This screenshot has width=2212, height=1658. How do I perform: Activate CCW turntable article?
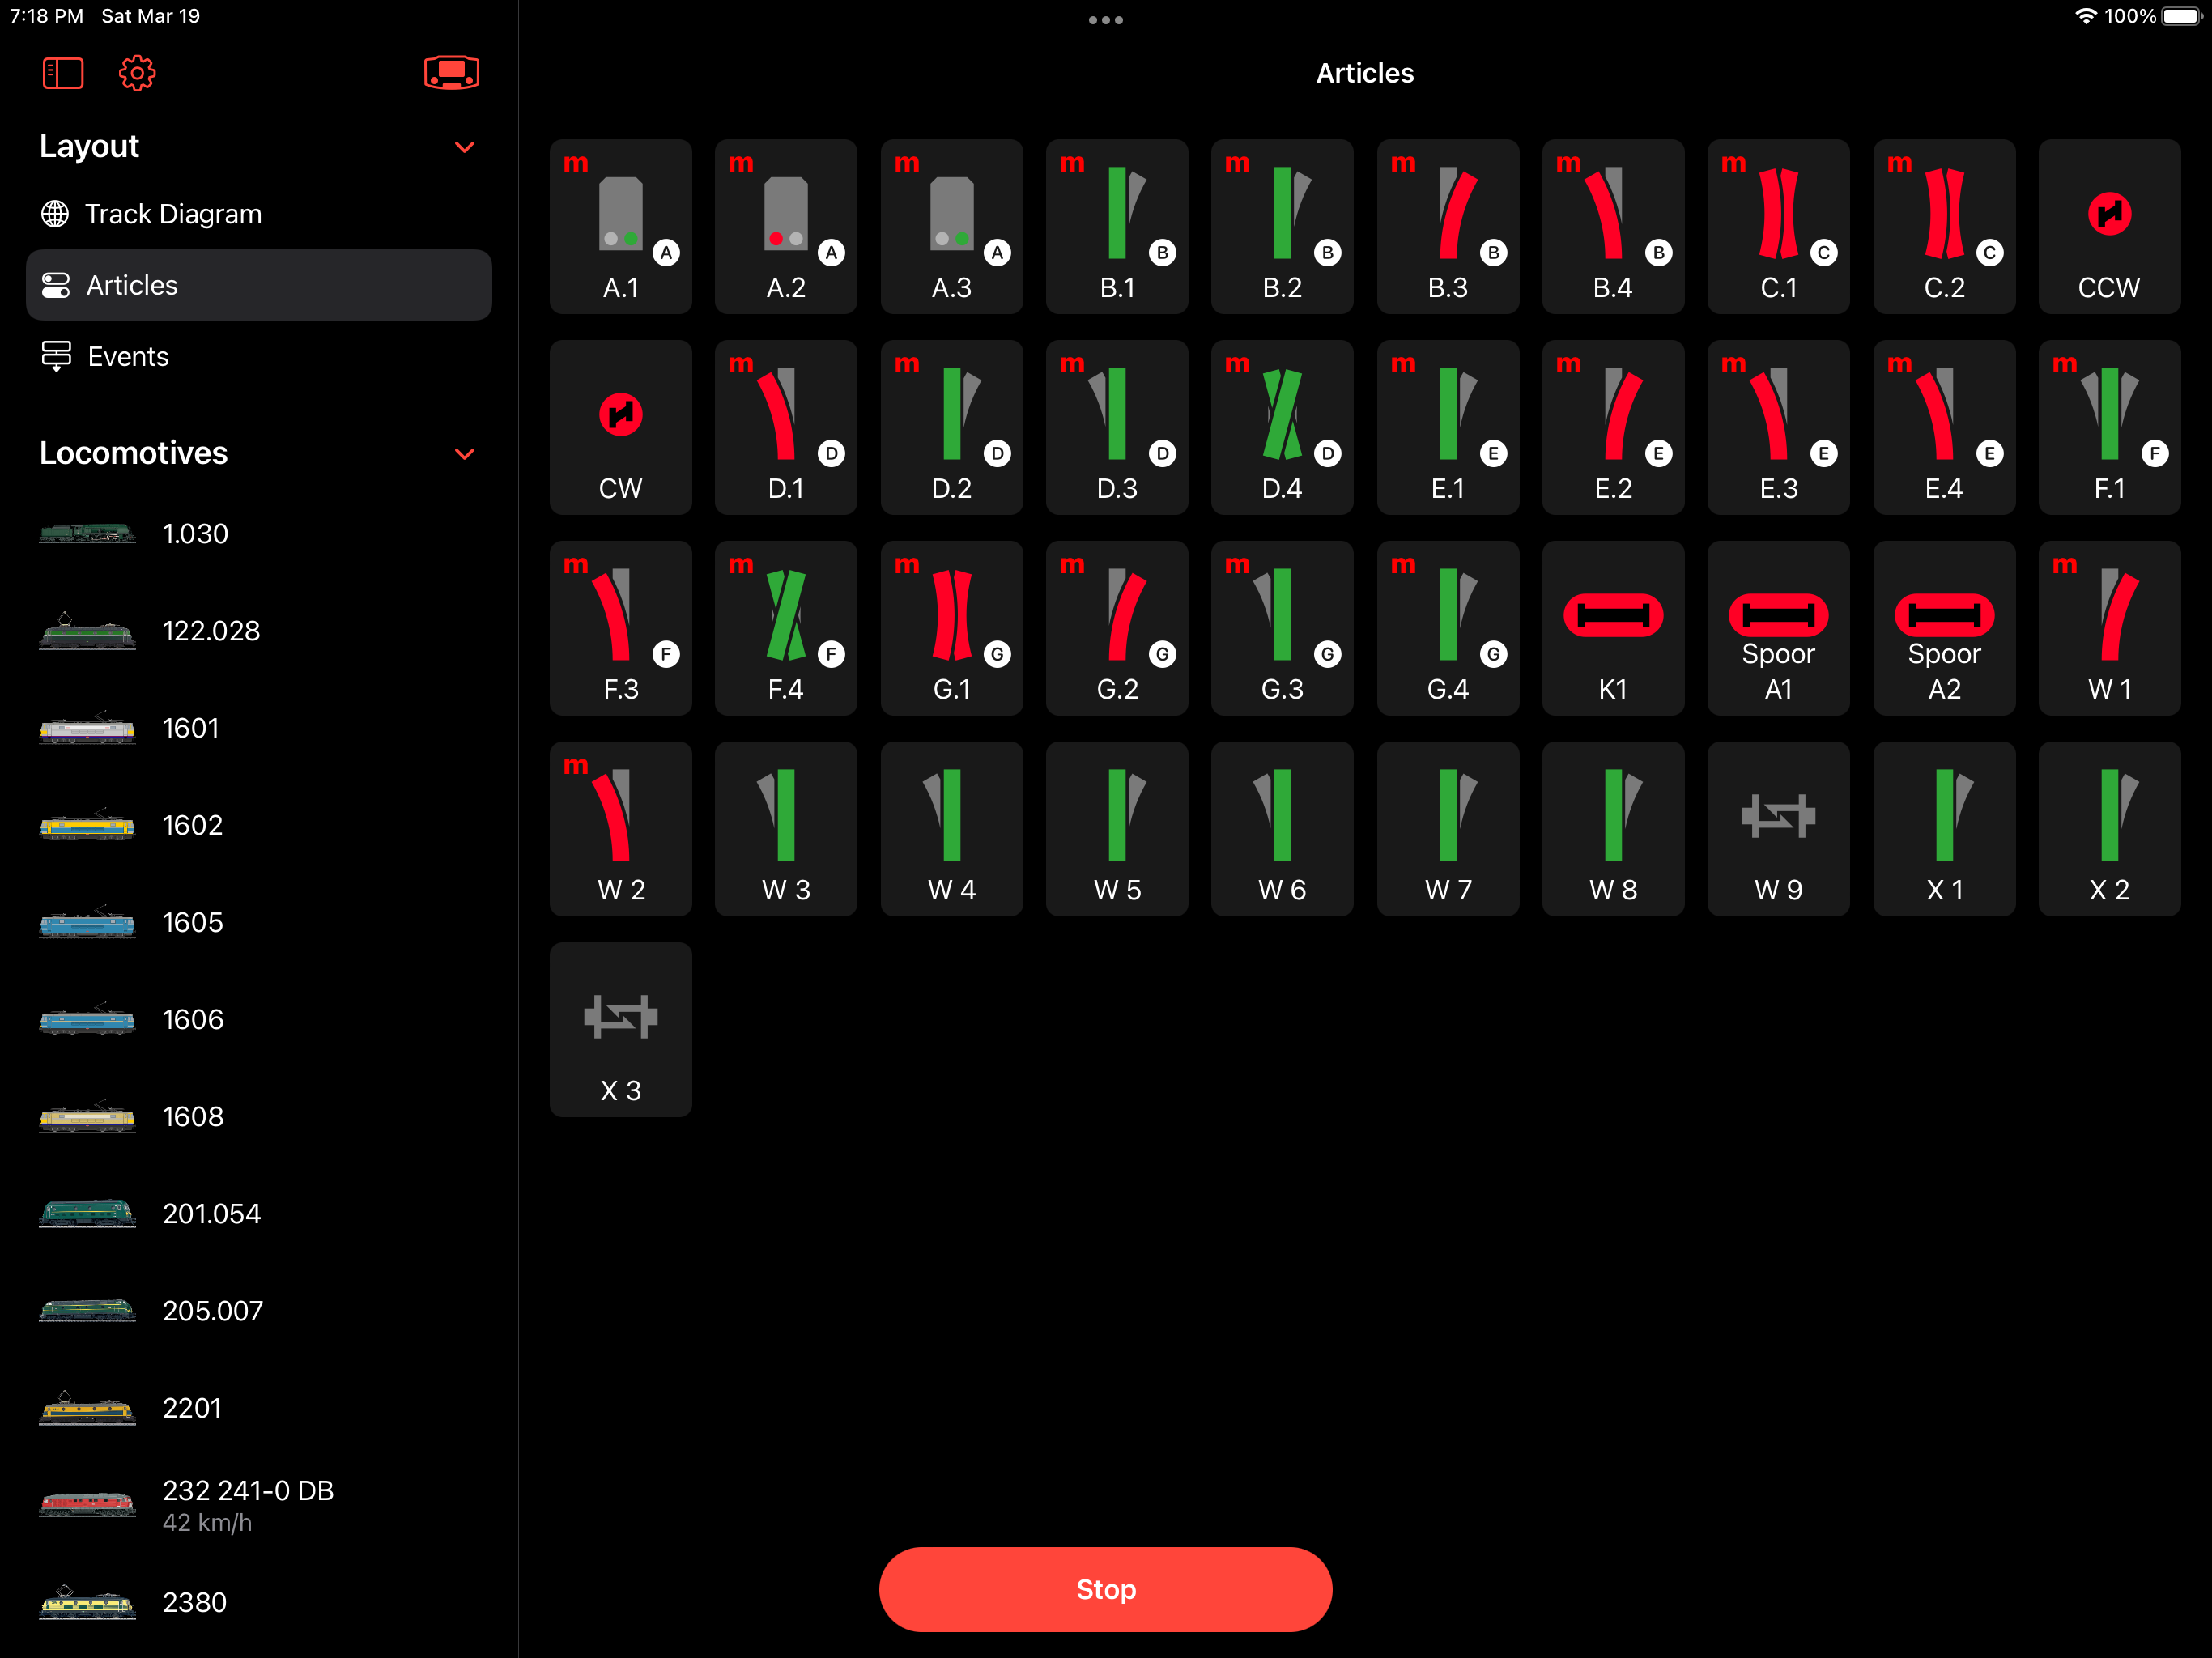2109,227
